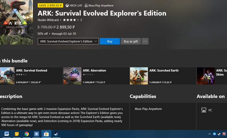Open ARK: Scorched Earth bundle item
Viewport: 227px width, 138px height.
[x=163, y=76]
